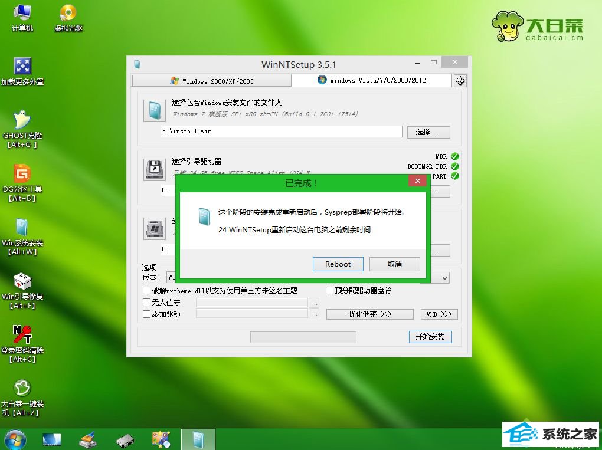Viewport: 602px width, 450px height.
Task: Open the 虚拟光驱 desktop icon
Action: point(68,18)
